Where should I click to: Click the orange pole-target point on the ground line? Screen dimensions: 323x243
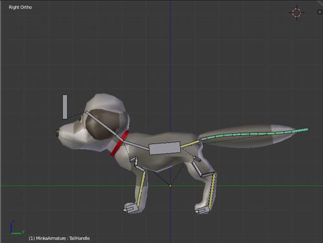click(x=171, y=185)
